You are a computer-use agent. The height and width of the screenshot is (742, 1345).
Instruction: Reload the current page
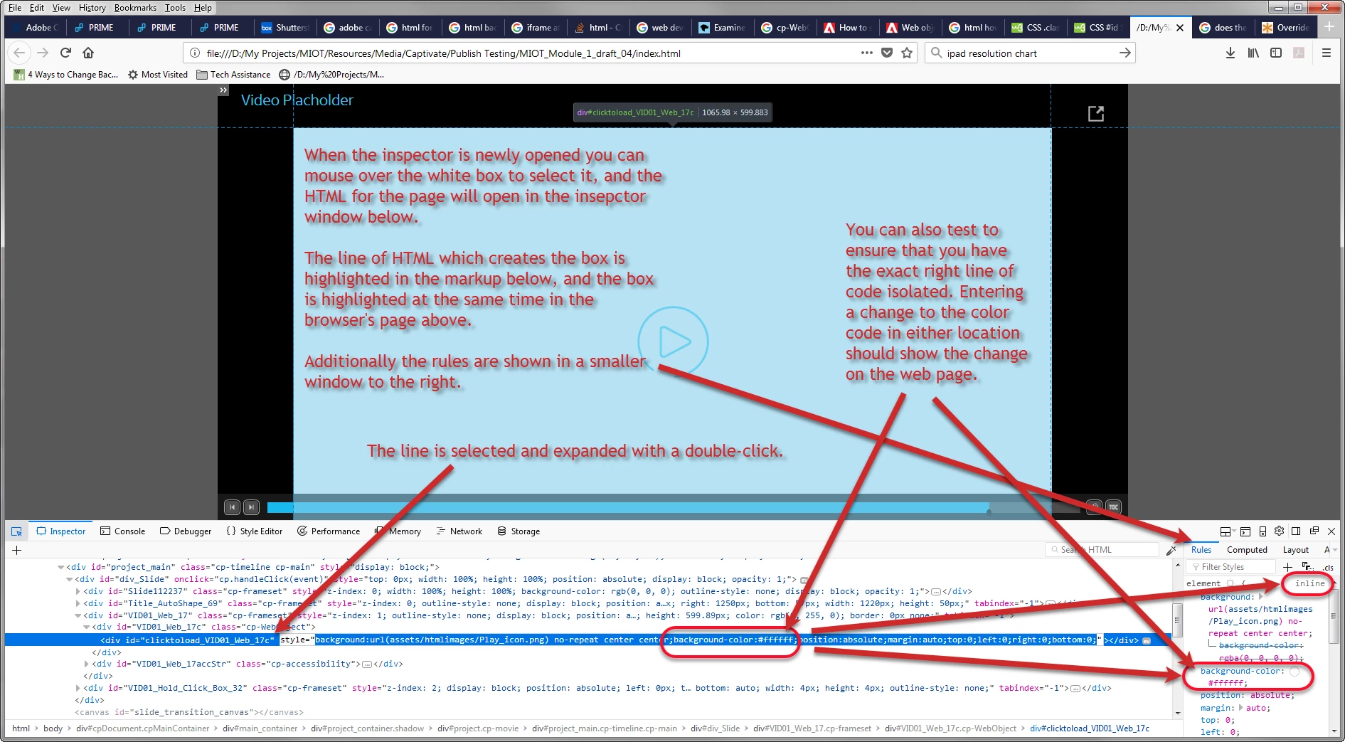tap(65, 53)
